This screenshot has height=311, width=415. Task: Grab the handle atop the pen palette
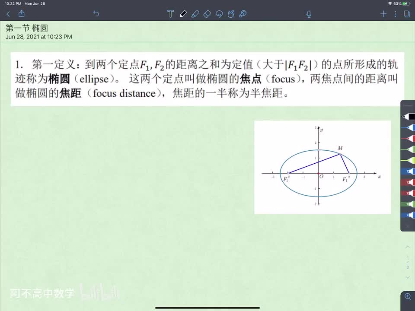tap(408, 105)
